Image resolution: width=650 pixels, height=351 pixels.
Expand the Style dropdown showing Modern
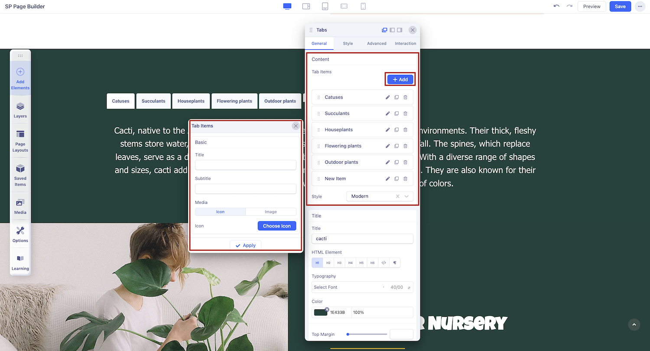pos(406,196)
